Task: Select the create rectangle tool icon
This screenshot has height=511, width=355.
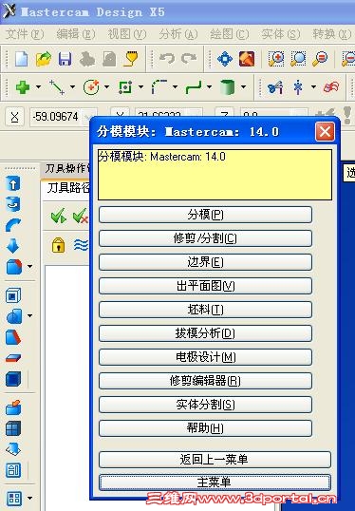Action: [x=125, y=87]
